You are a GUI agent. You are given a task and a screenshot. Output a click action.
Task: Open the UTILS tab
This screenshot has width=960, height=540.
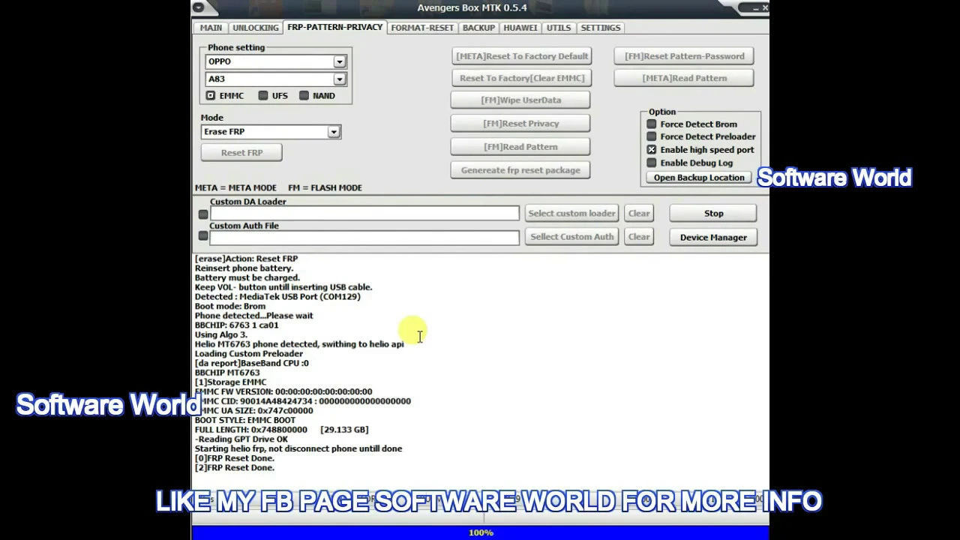pyautogui.click(x=559, y=28)
